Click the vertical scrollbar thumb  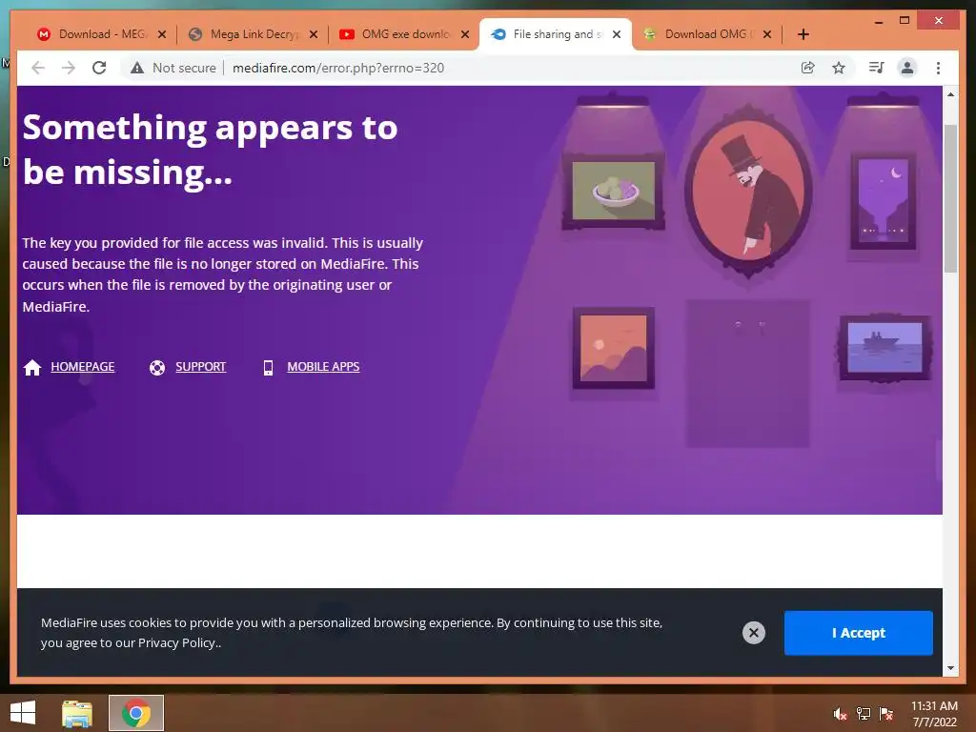pos(950,198)
